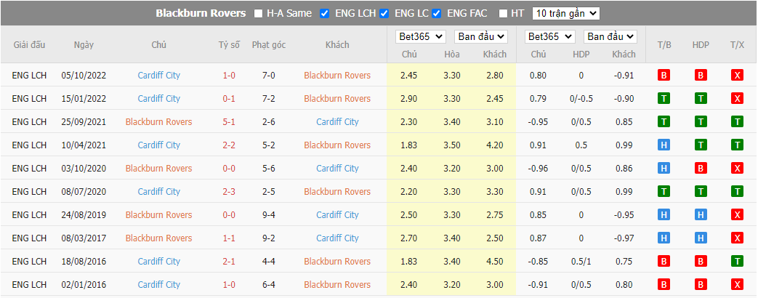Click the blue H badge in the 10/04/2021 row

pyautogui.click(x=664, y=145)
